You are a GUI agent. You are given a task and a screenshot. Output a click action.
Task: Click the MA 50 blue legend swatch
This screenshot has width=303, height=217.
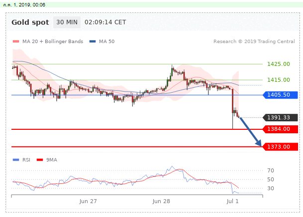[x=93, y=41]
